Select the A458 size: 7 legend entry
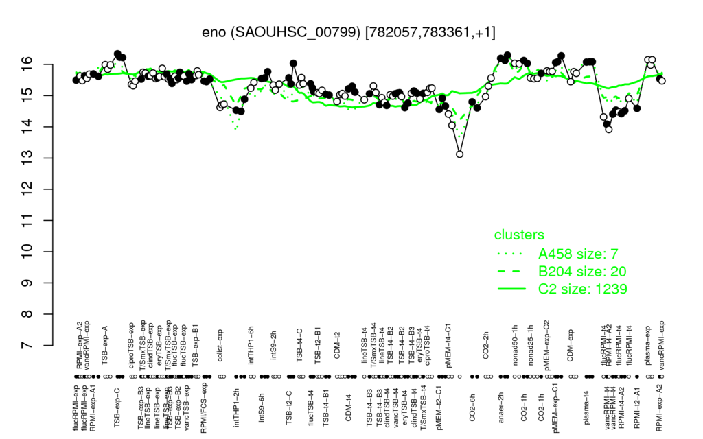Screen dimensions: 703x439 pos(578,254)
